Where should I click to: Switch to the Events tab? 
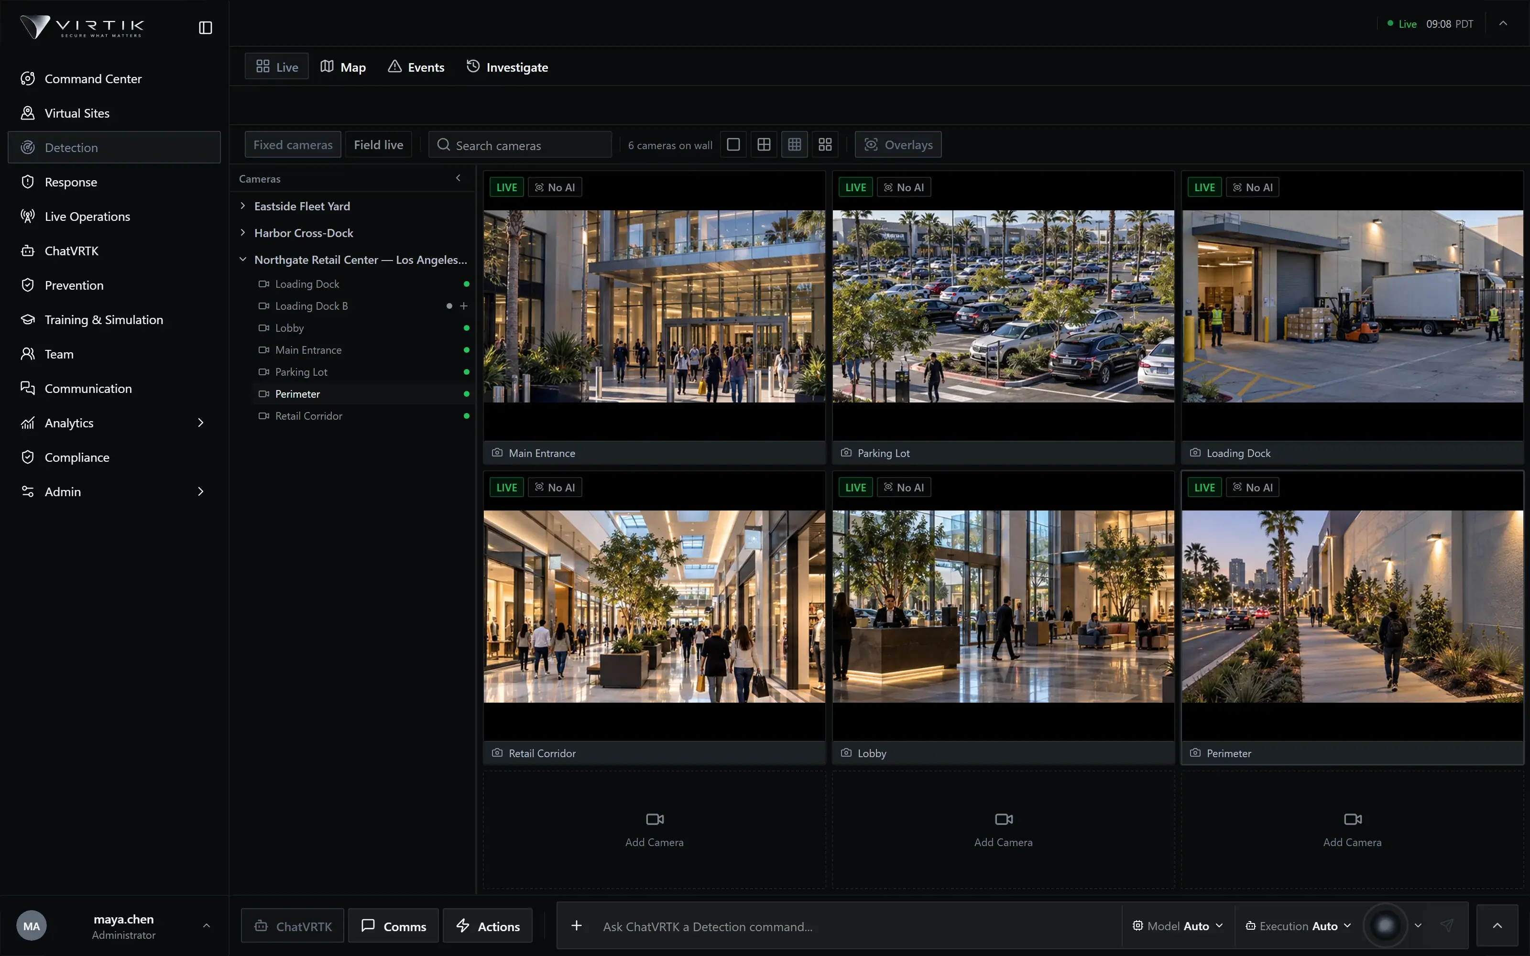pos(416,66)
